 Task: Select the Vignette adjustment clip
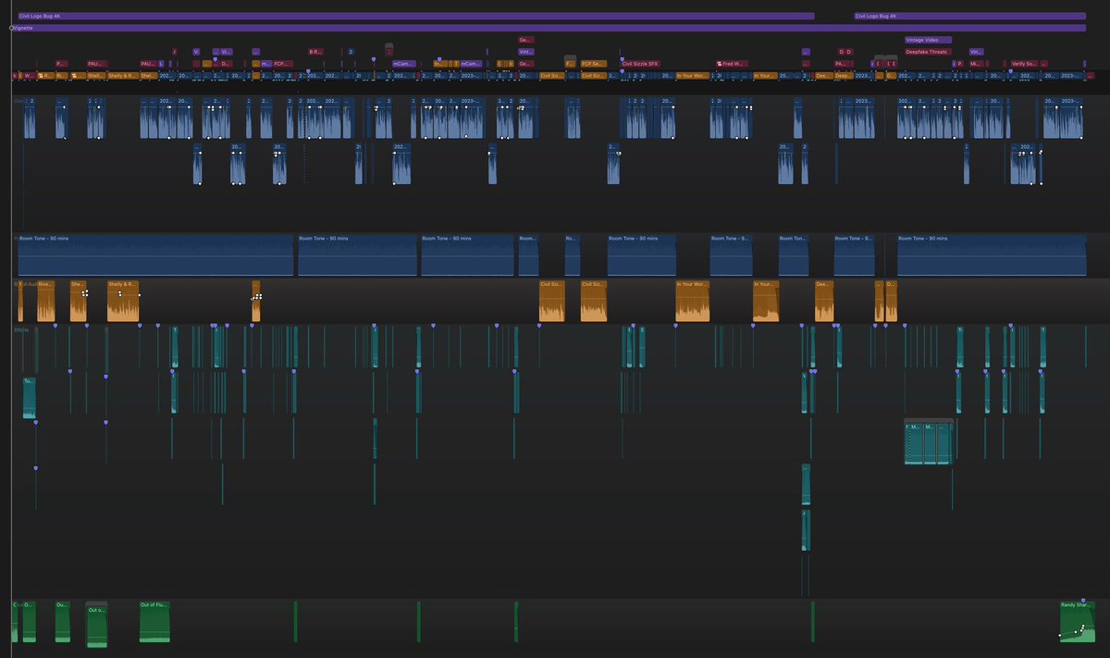(549, 28)
